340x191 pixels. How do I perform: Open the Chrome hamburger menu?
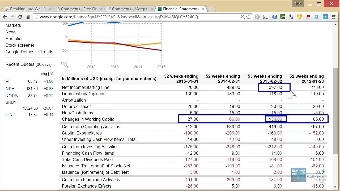[334, 17]
